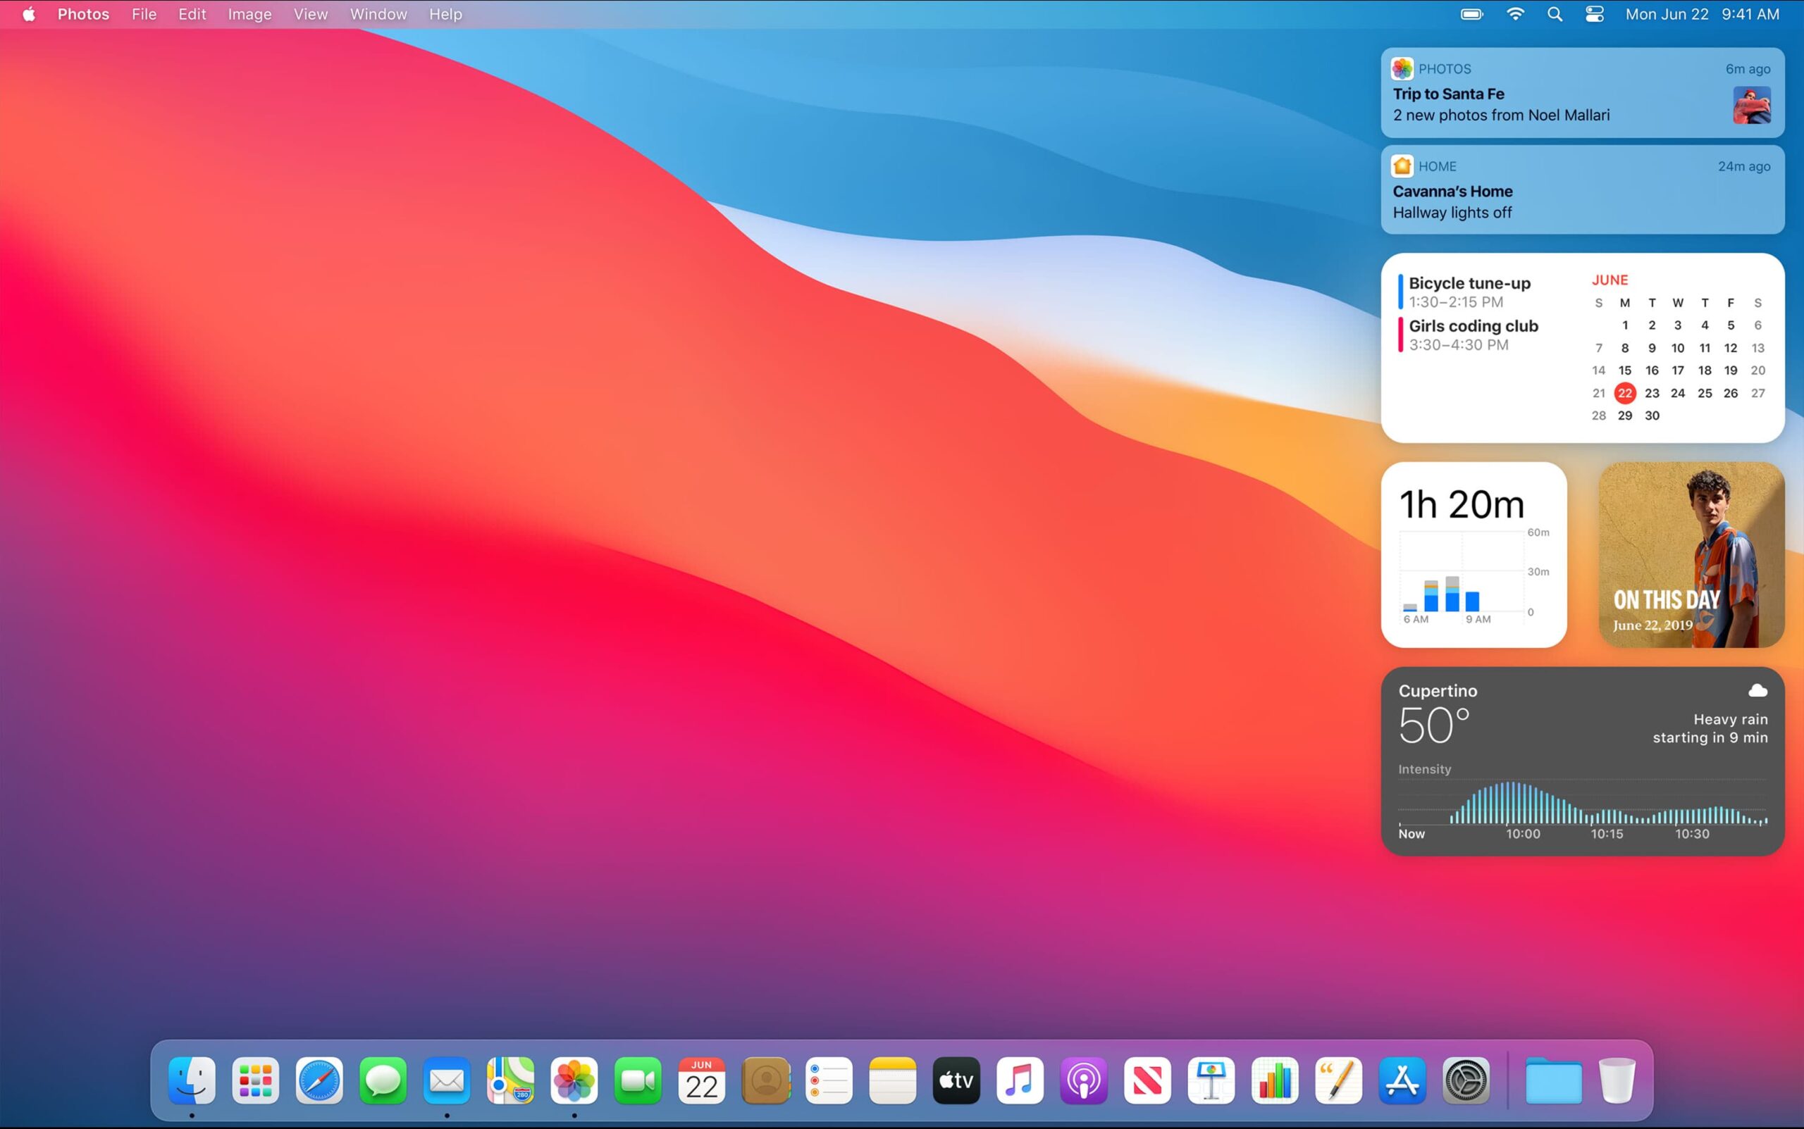Open System Preferences gear icon
The width and height of the screenshot is (1804, 1129).
[x=1466, y=1080]
